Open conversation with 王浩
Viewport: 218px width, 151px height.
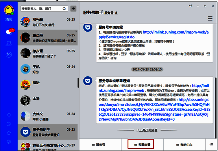coord(48,101)
